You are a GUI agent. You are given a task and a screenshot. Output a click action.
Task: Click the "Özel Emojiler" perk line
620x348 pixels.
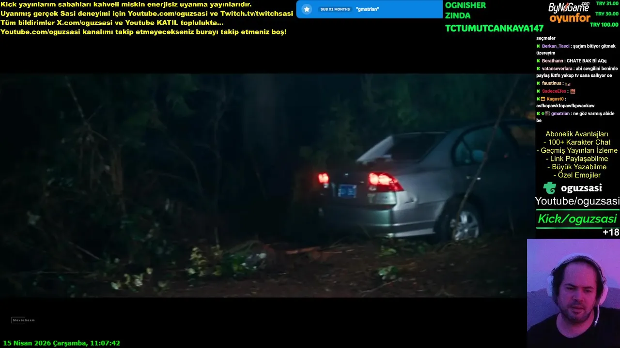(x=577, y=175)
